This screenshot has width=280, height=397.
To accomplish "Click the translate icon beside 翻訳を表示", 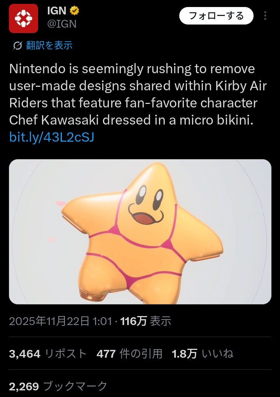I will pyautogui.click(x=17, y=46).
